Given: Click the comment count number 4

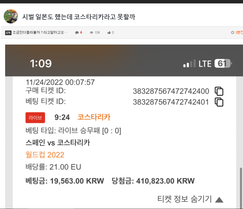Looking at the screenshot, I should coord(81,33).
